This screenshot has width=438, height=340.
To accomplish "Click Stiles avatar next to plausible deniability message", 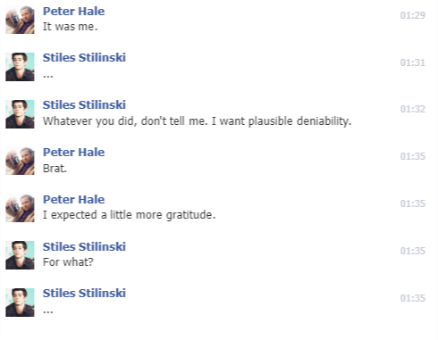I will (x=20, y=114).
